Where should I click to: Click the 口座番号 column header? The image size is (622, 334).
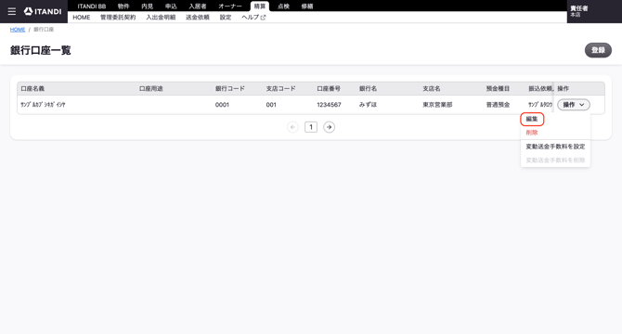pyautogui.click(x=329, y=89)
